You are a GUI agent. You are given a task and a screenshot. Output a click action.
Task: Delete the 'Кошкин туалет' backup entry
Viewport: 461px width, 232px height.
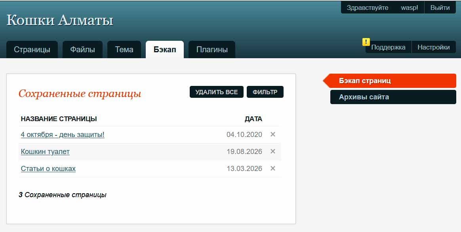[273, 151]
